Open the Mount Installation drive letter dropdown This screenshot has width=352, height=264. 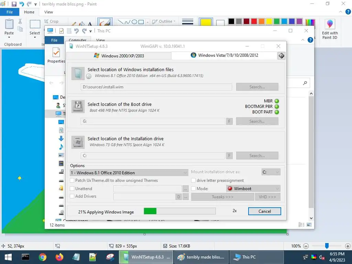coord(271,172)
